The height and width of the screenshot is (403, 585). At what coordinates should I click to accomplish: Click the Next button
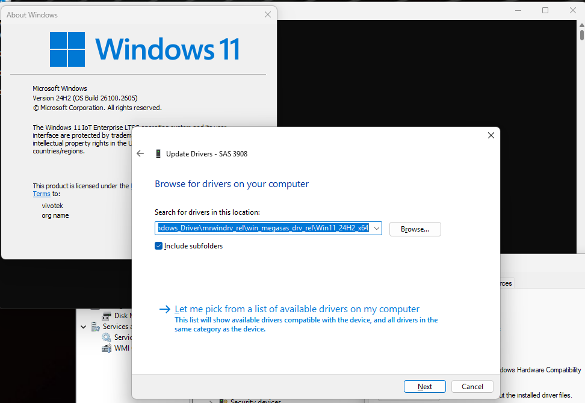click(x=424, y=387)
